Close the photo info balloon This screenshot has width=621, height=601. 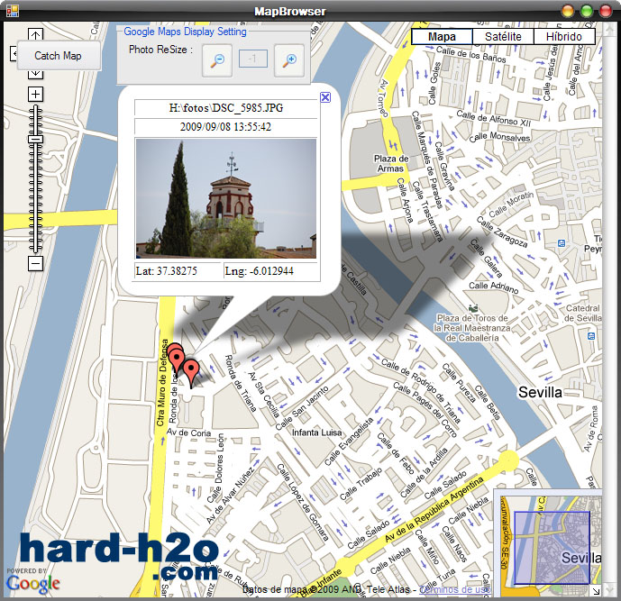click(325, 97)
